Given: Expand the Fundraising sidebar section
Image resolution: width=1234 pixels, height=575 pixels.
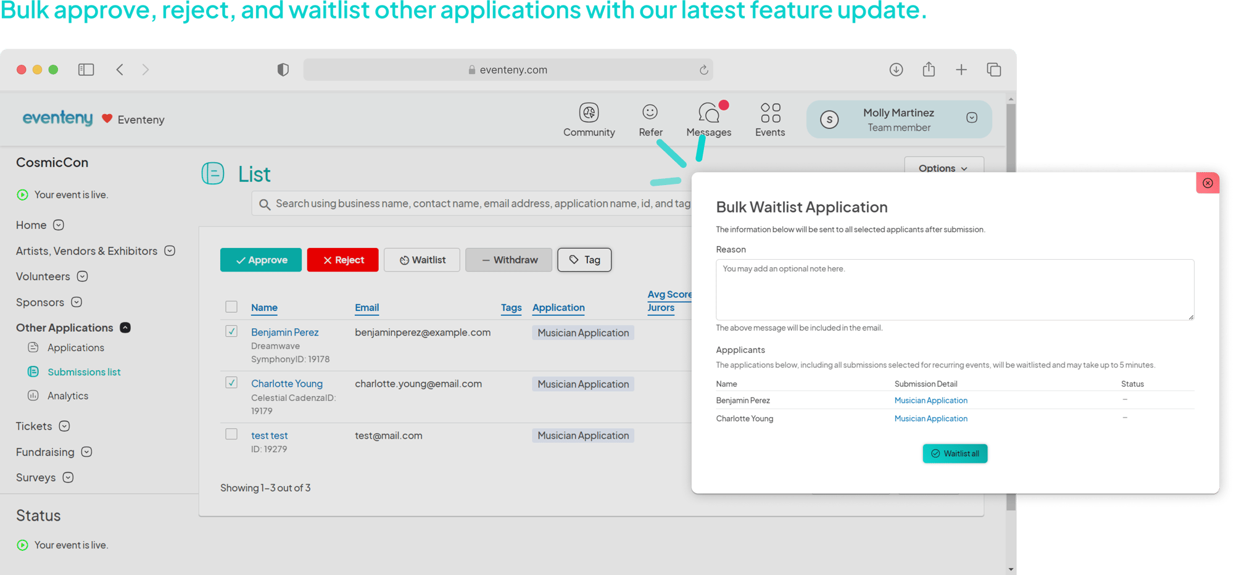Looking at the screenshot, I should point(86,452).
